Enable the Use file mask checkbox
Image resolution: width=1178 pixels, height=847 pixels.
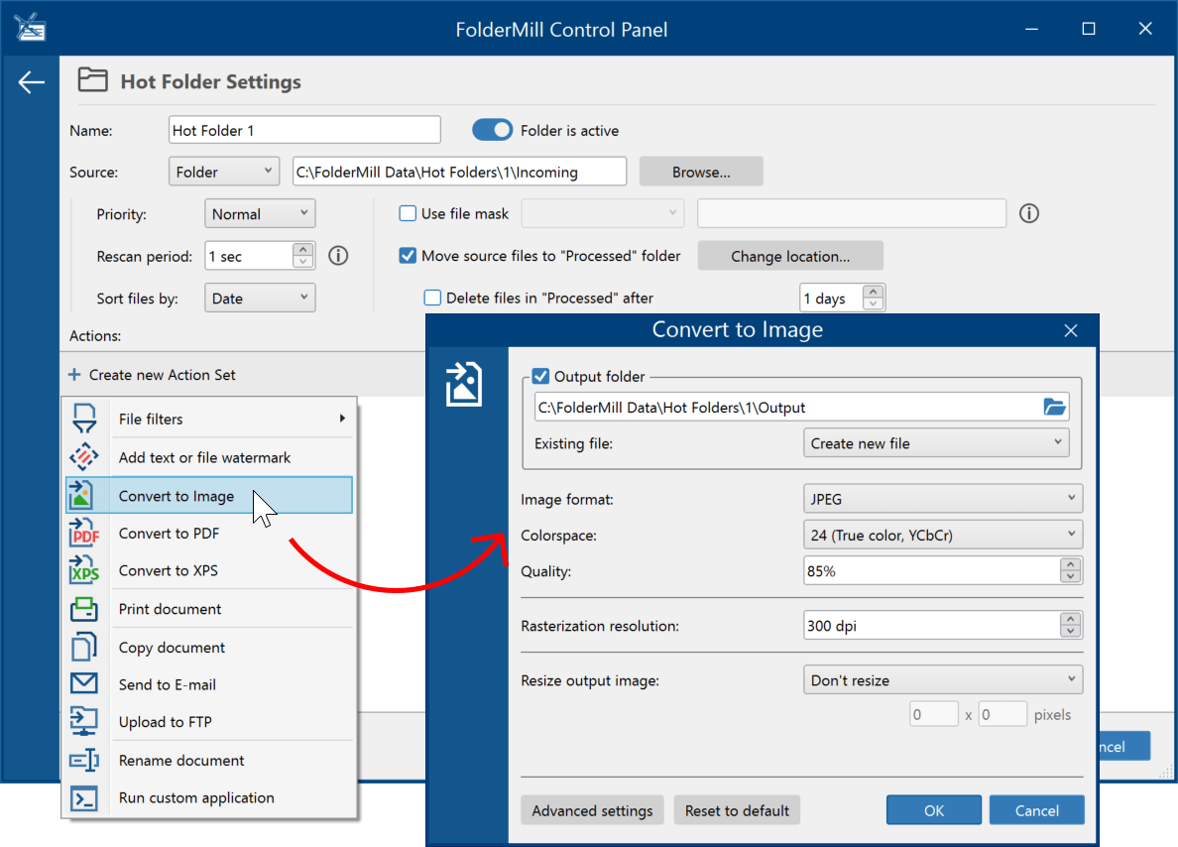click(408, 213)
